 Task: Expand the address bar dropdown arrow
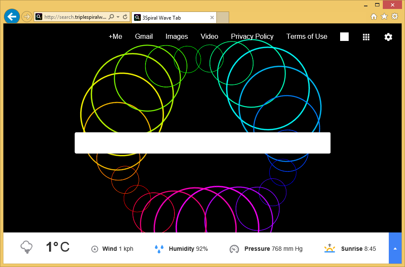tap(118, 17)
